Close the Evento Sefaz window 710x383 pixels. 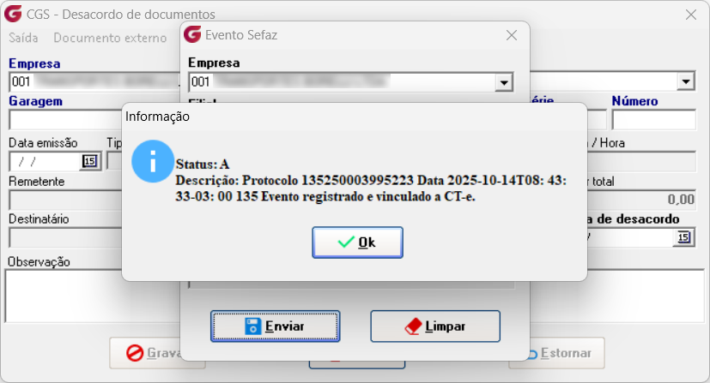512,35
